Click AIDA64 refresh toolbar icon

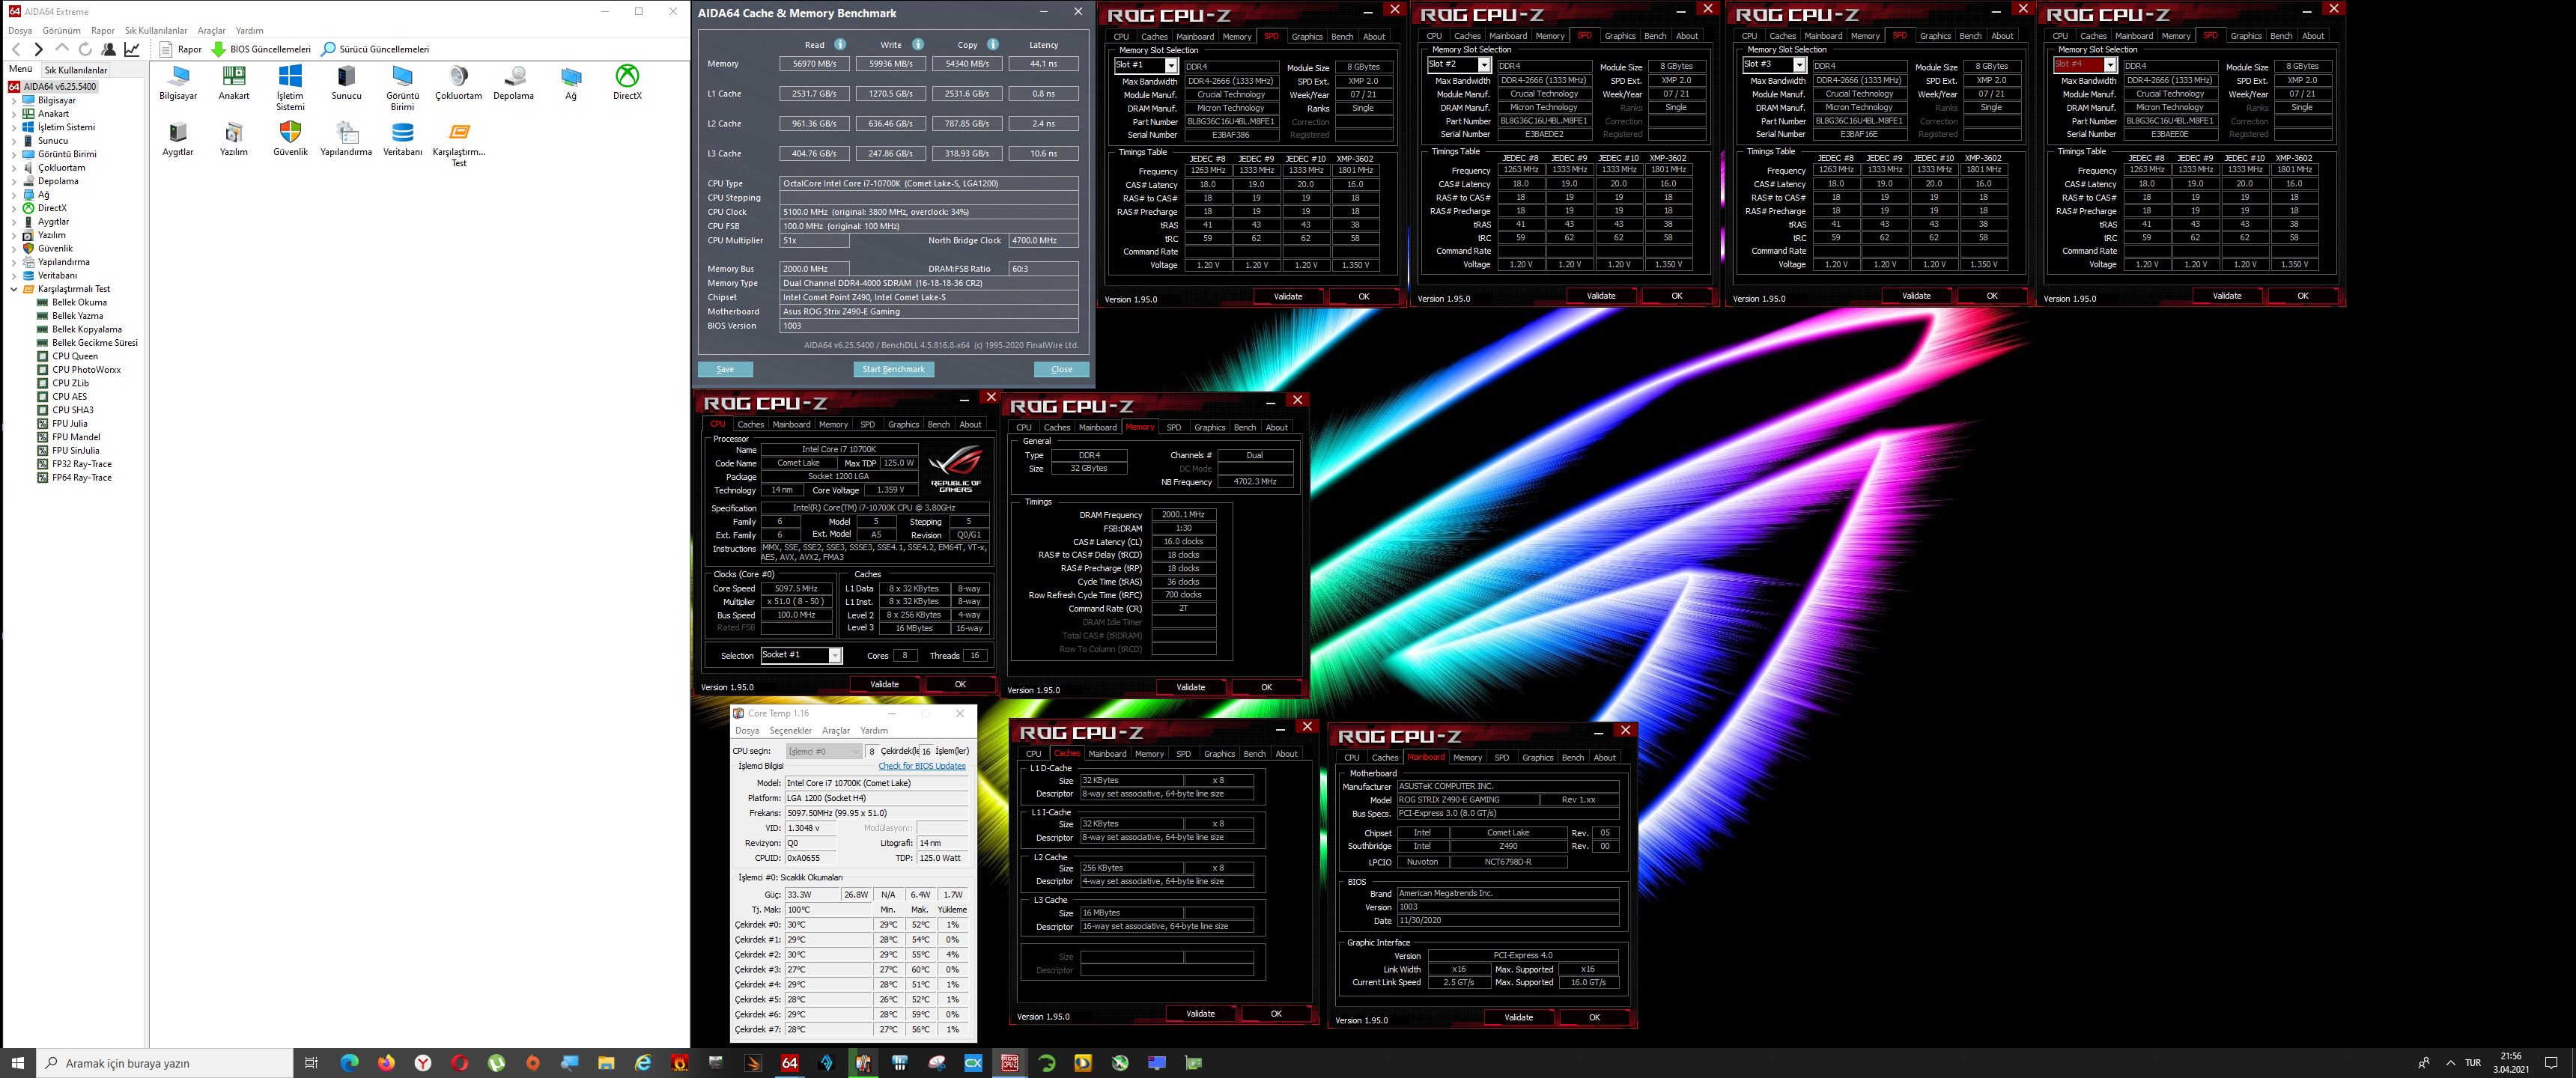point(85,49)
